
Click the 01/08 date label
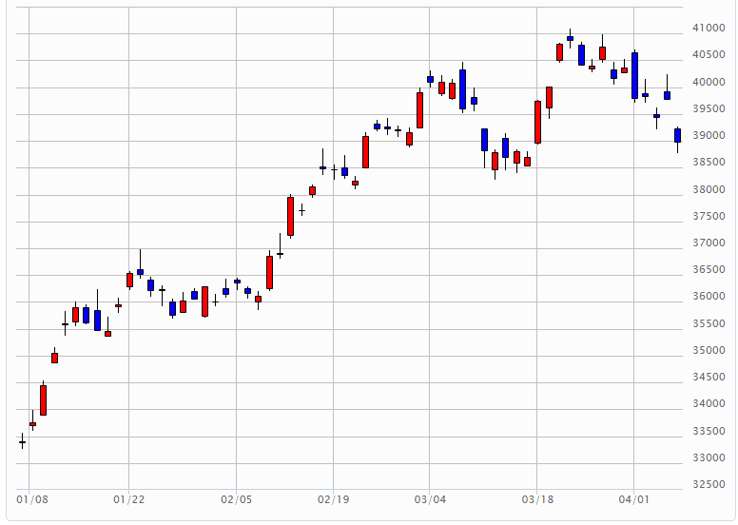[x=31, y=498]
